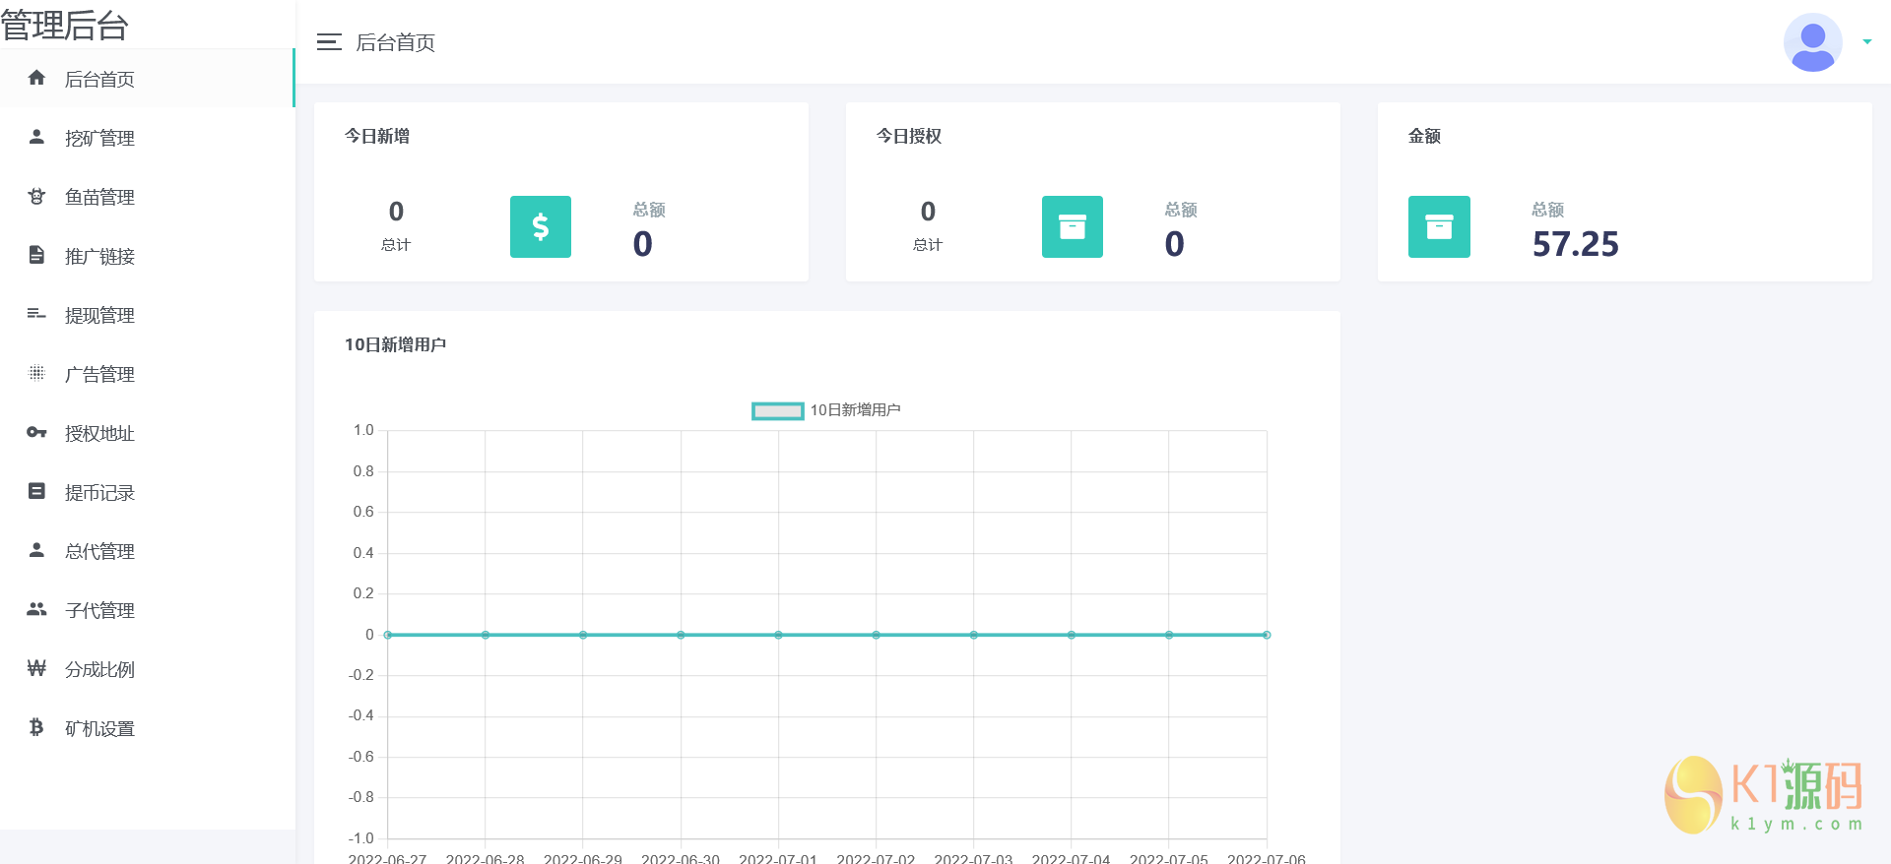The image size is (1891, 864).
Task: Go to 提现管理 in the sidebar
Action: tap(99, 315)
